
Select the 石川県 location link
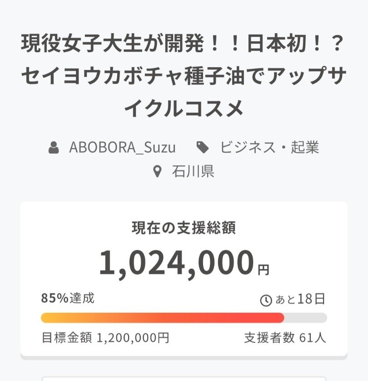pyautogui.click(x=193, y=171)
